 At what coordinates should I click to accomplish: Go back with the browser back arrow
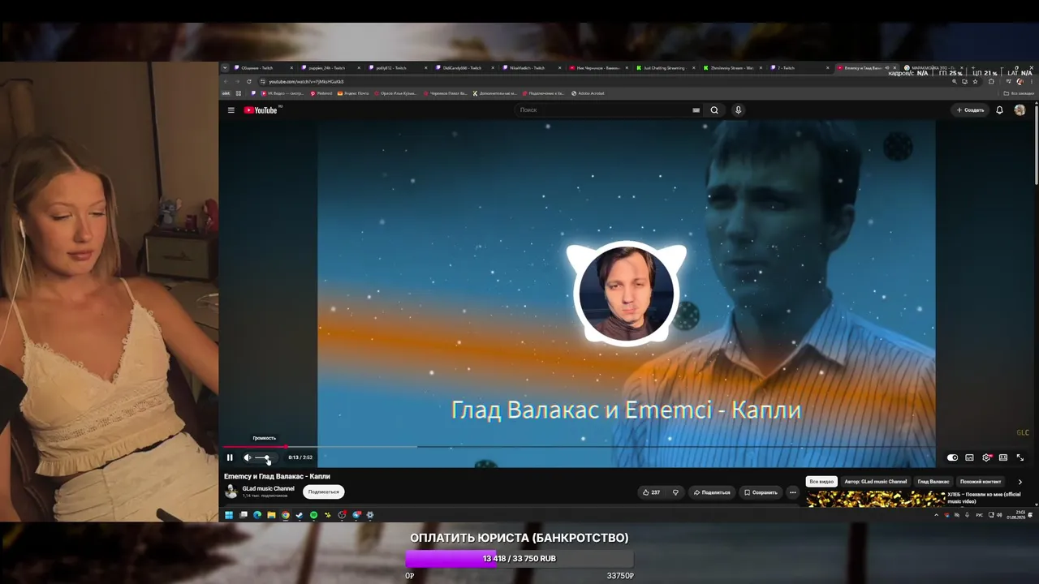pos(226,81)
